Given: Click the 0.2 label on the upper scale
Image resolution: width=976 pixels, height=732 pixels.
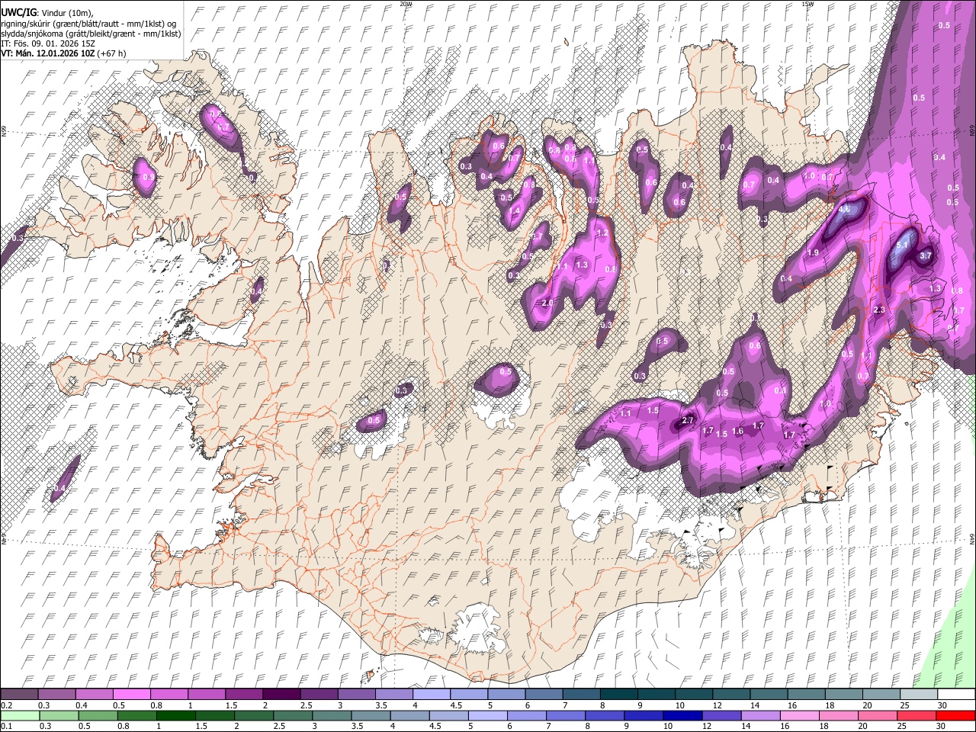Looking at the screenshot, I should click(x=6, y=705).
